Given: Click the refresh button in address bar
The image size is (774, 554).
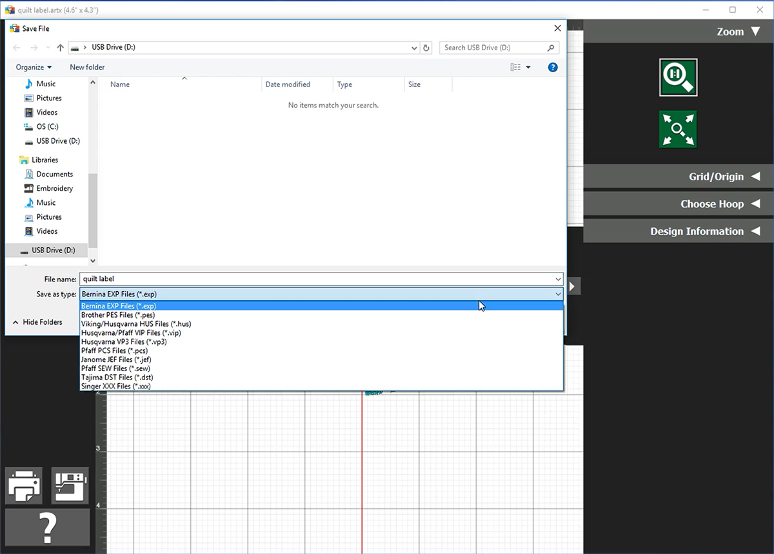Looking at the screenshot, I should (x=426, y=48).
